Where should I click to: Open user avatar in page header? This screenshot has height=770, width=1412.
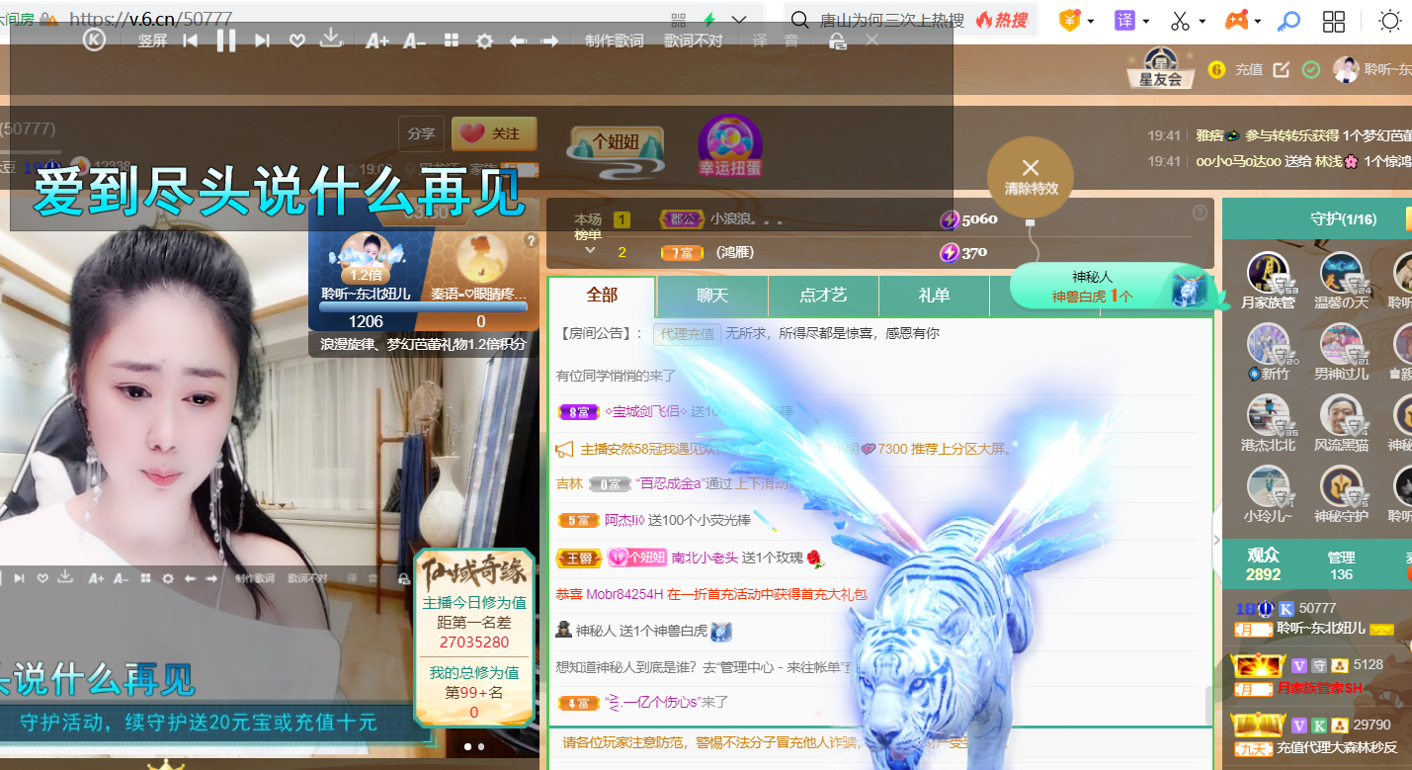1345,69
